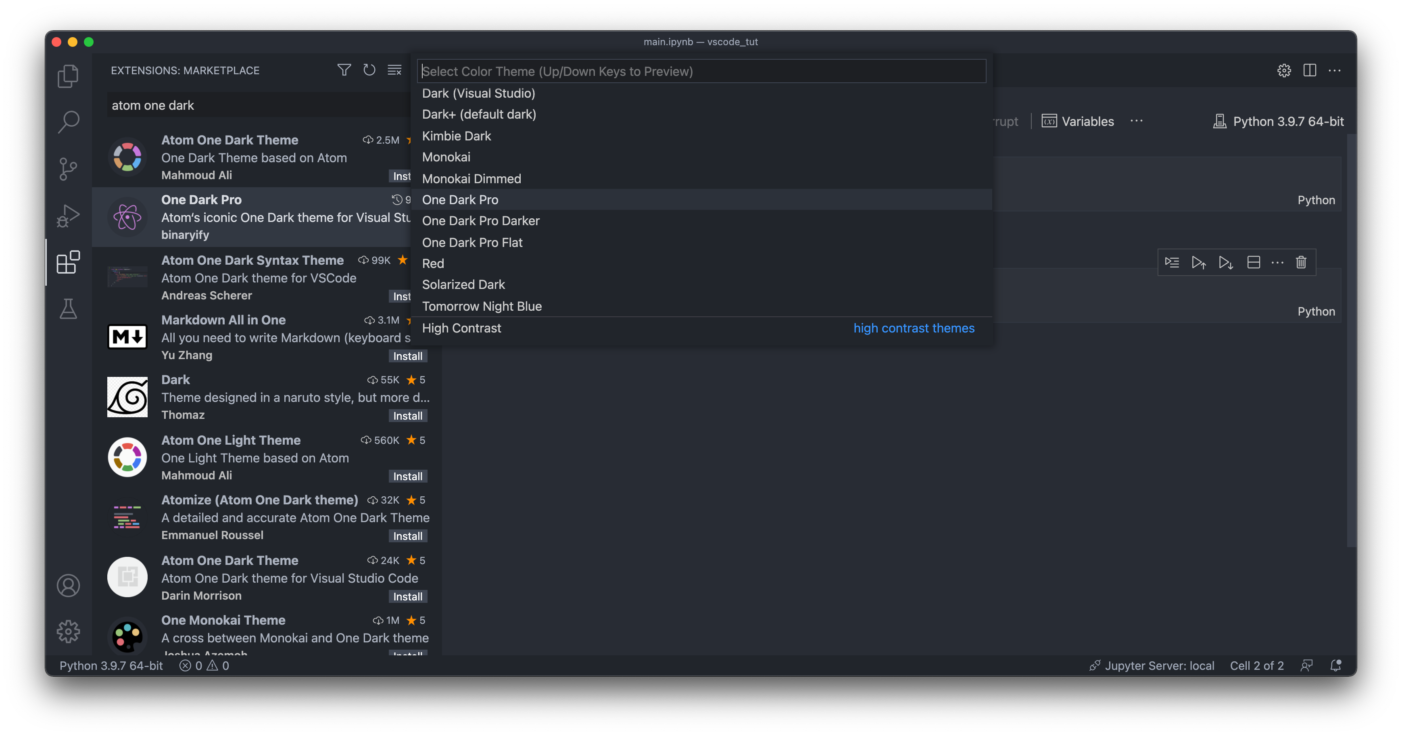This screenshot has height=736, width=1402.
Task: Toggle the Variables panel
Action: click(1078, 121)
